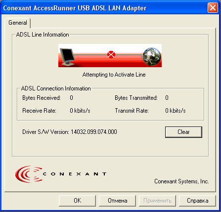The image size is (221, 212).
Task: Click the 'Bytes Received:' label
Action: pos(42,98)
